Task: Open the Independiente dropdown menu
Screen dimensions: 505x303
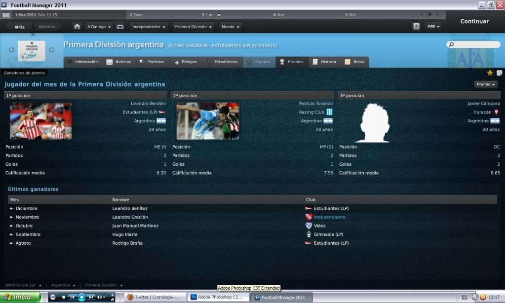Action: coord(149,27)
